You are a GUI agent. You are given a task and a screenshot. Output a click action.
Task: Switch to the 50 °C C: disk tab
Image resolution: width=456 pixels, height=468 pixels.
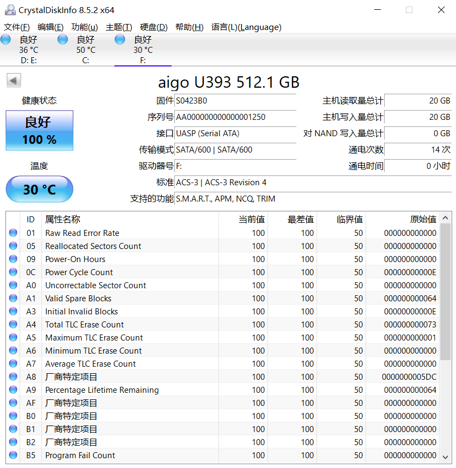point(86,50)
